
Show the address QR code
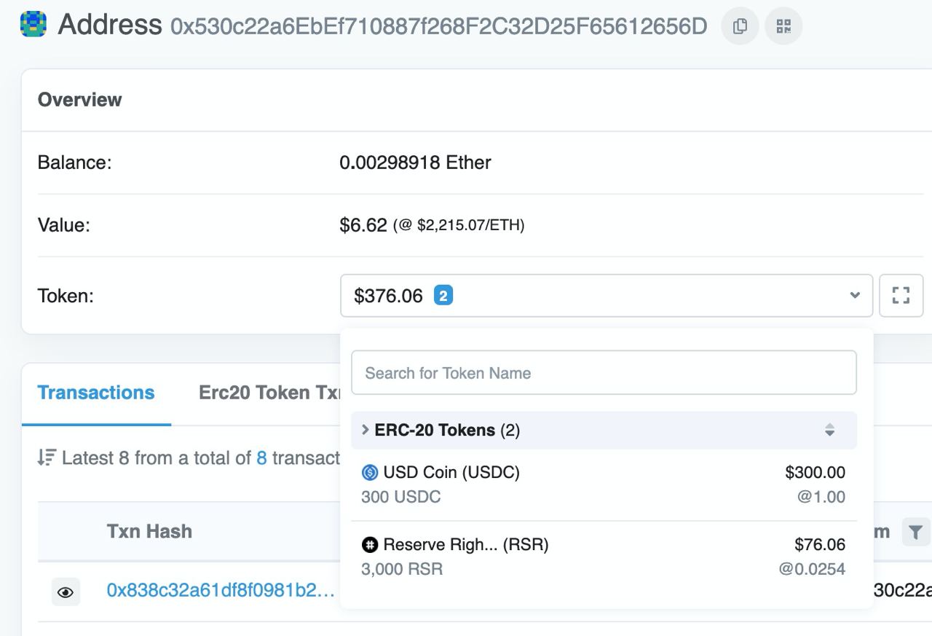[x=783, y=26]
